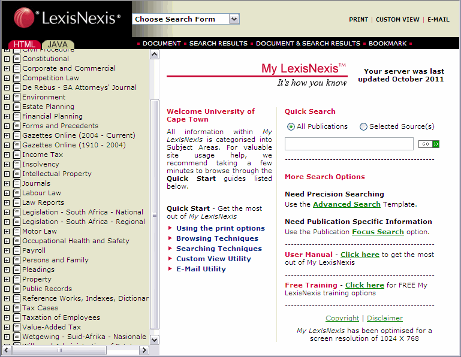This screenshot has height=357, width=461.
Task: Click the red arrow beside Searching Techniques
Action: click(x=170, y=249)
